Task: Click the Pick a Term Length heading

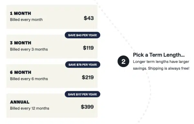Action: [x=159, y=55]
